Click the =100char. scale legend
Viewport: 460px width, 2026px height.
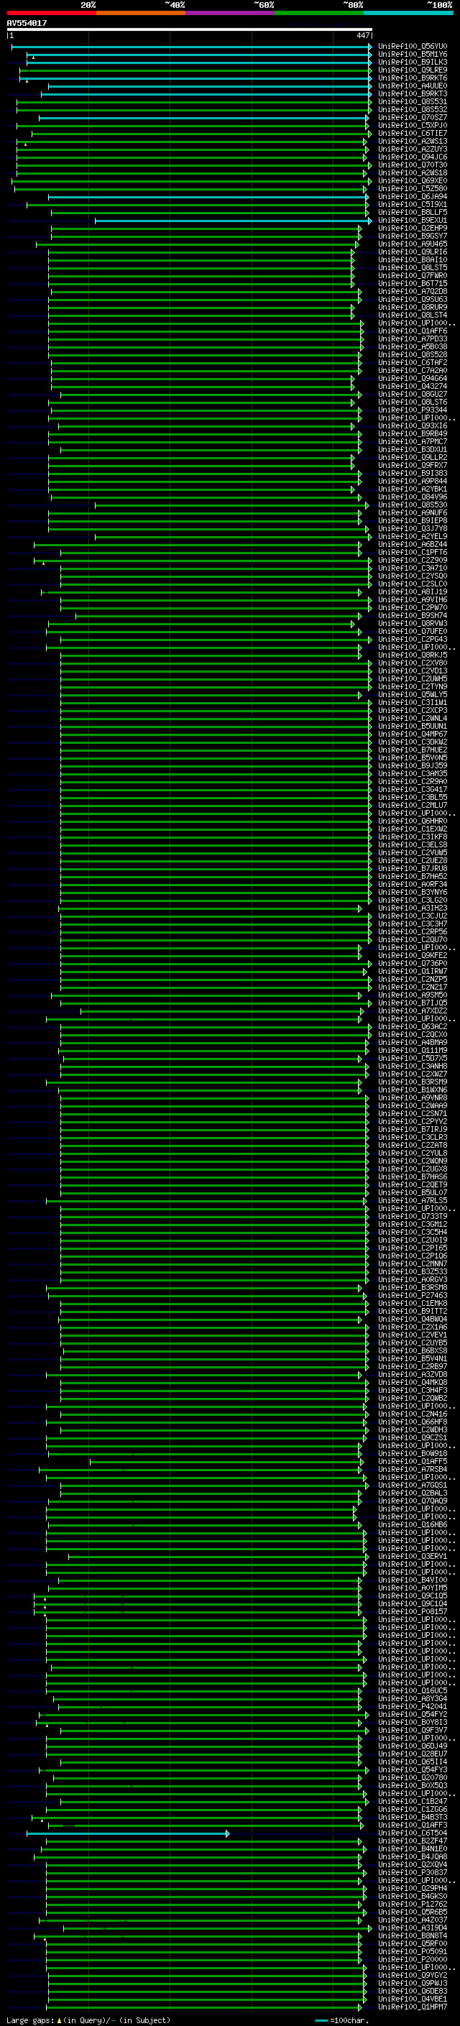click(x=343, y=2020)
